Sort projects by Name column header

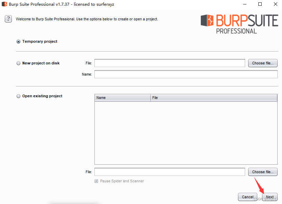[x=123, y=98]
